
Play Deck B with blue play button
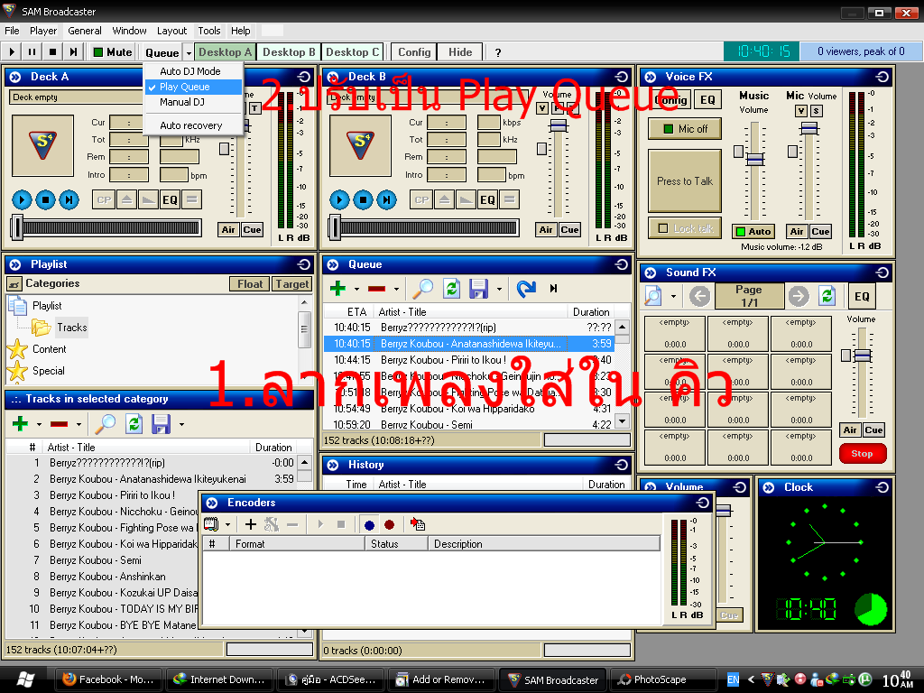339,199
